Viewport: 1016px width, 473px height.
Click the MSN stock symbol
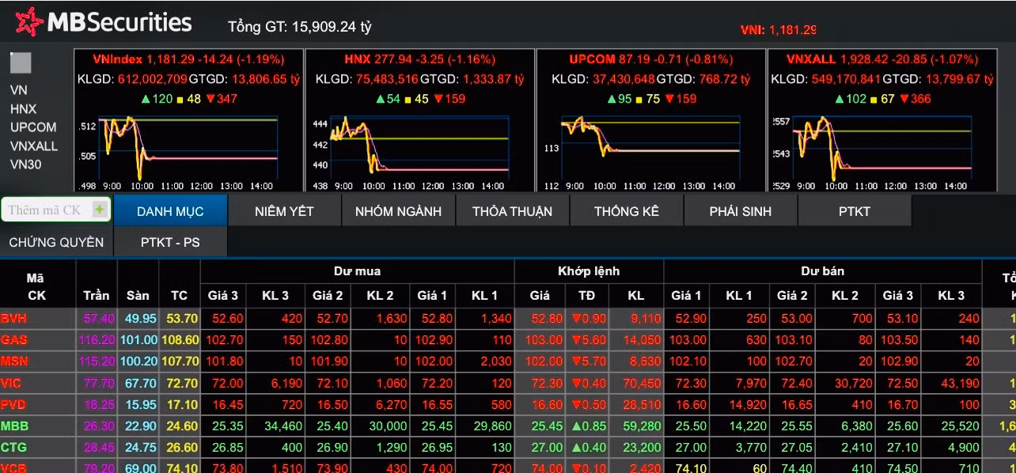pyautogui.click(x=14, y=361)
